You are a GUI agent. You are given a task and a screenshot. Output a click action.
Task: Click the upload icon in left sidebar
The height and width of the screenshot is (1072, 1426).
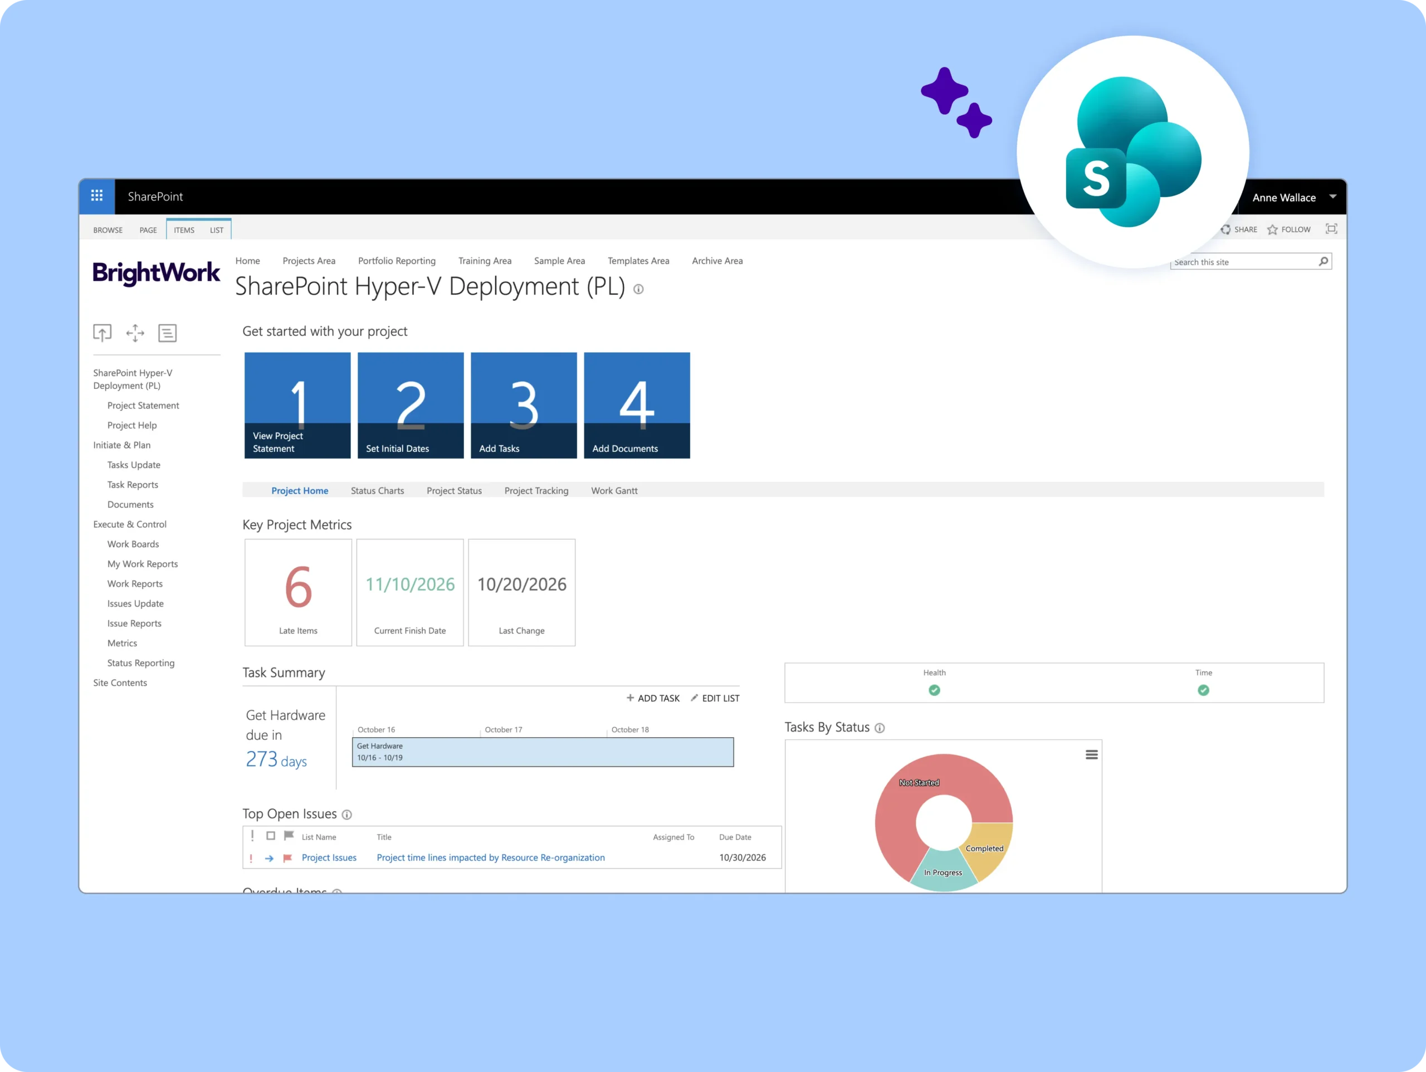102,333
